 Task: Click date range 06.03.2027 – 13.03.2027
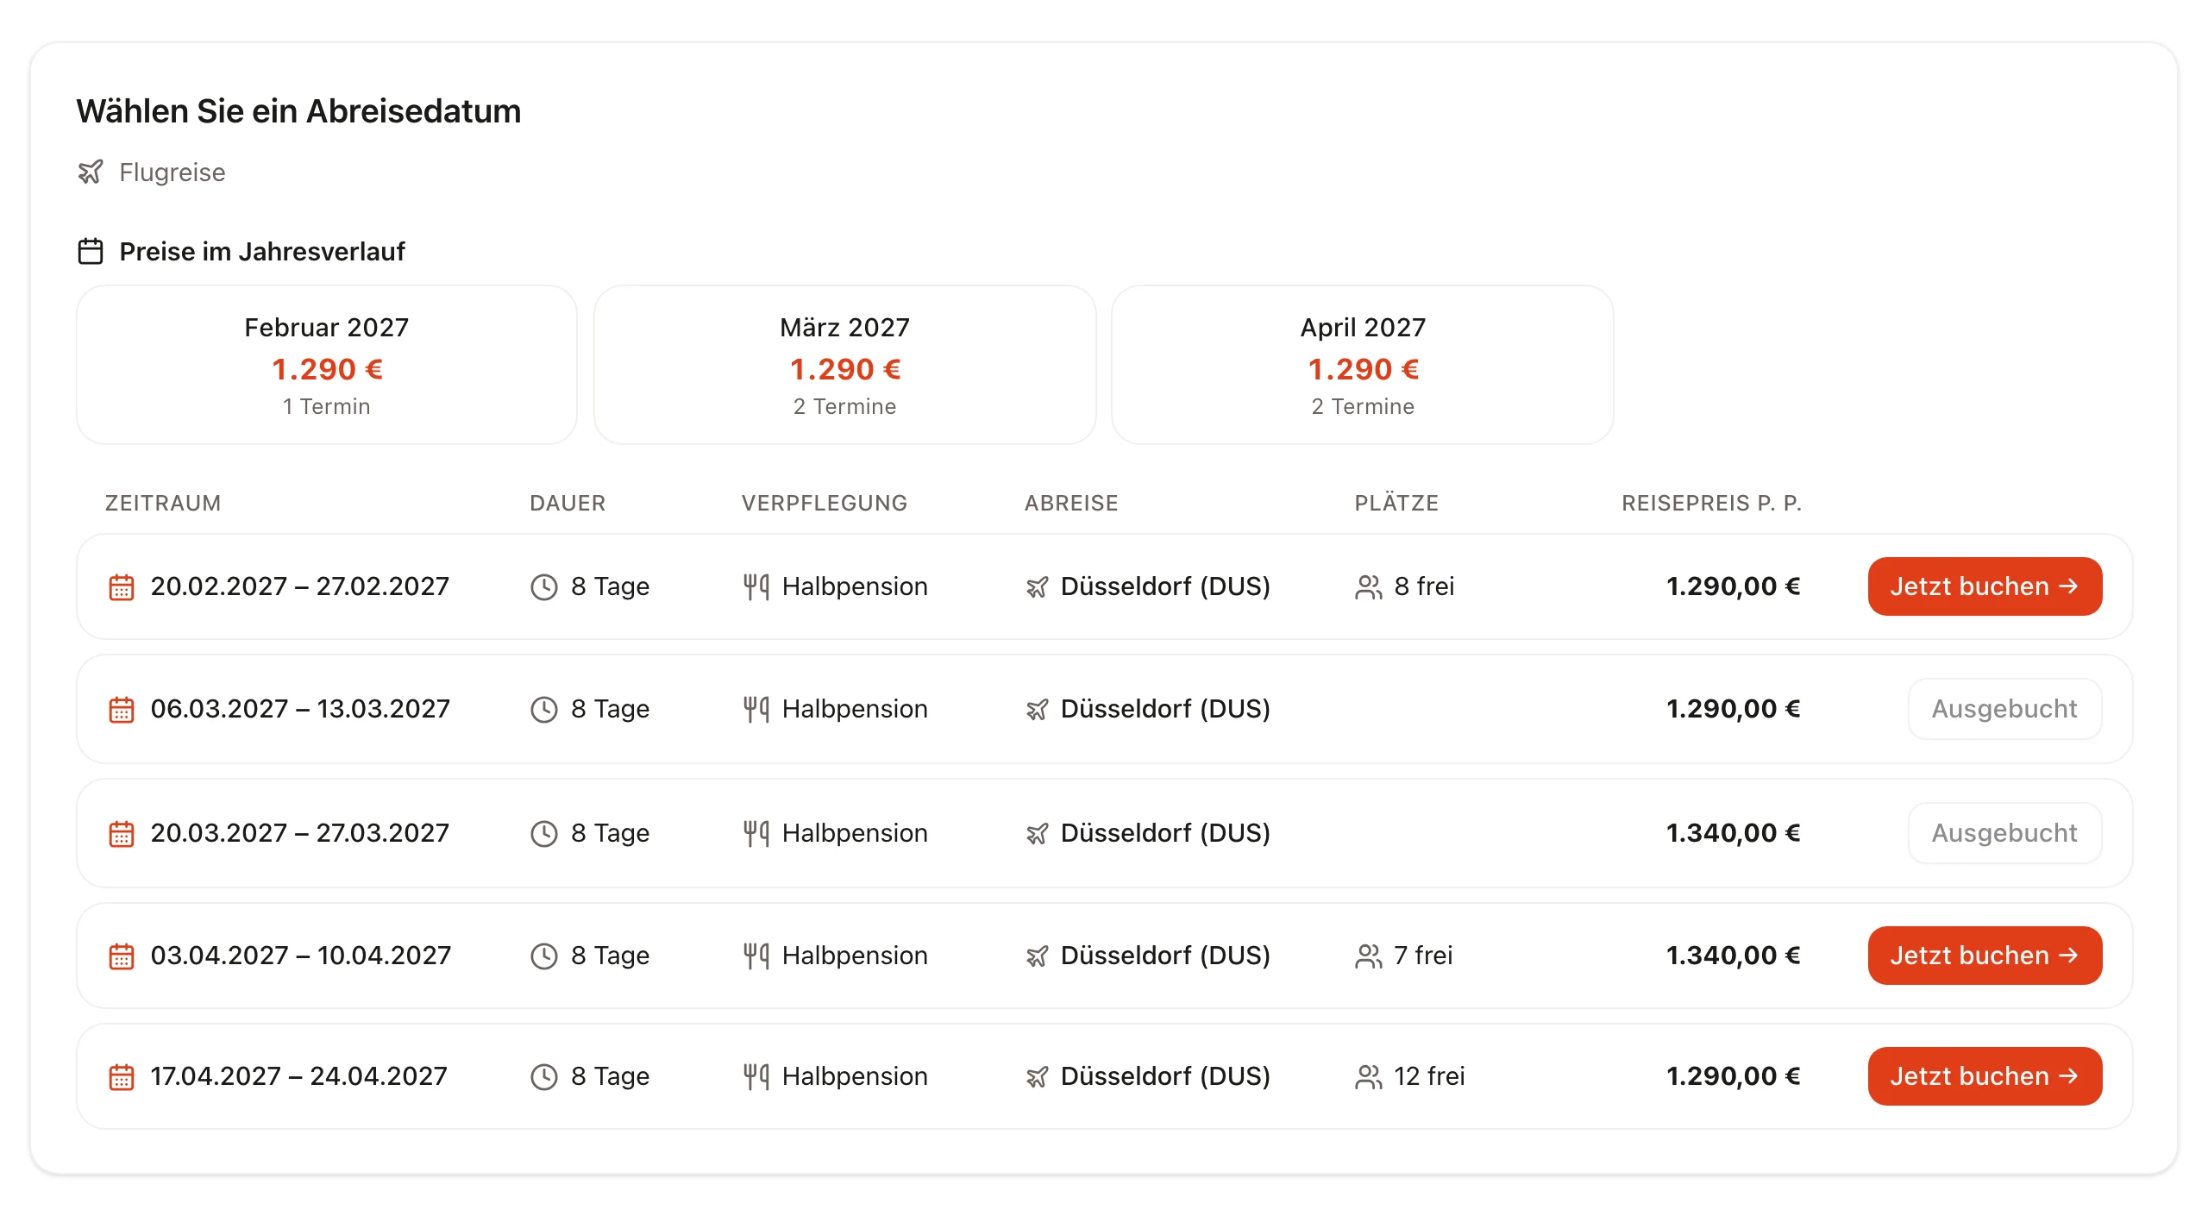pos(300,709)
